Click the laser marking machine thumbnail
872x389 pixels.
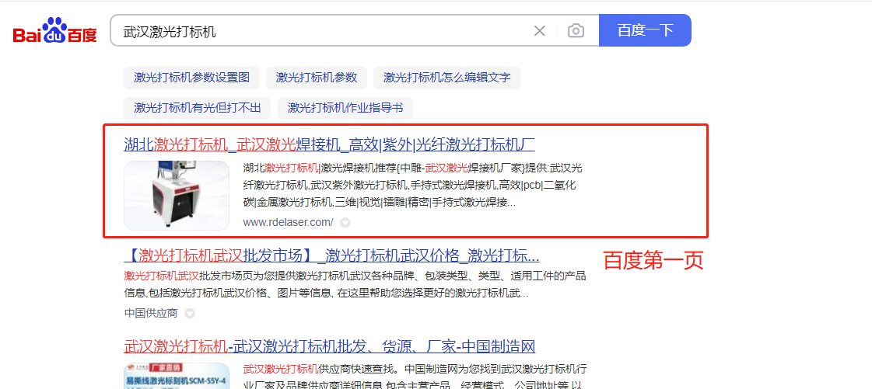(177, 195)
